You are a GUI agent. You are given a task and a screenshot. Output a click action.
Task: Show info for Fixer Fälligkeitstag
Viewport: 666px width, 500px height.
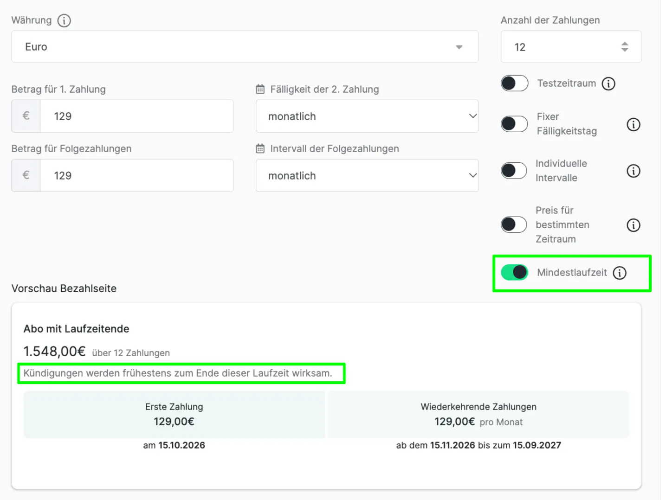point(634,124)
